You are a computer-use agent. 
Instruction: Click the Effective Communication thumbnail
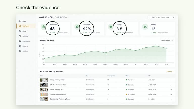click(x=44, y=85)
